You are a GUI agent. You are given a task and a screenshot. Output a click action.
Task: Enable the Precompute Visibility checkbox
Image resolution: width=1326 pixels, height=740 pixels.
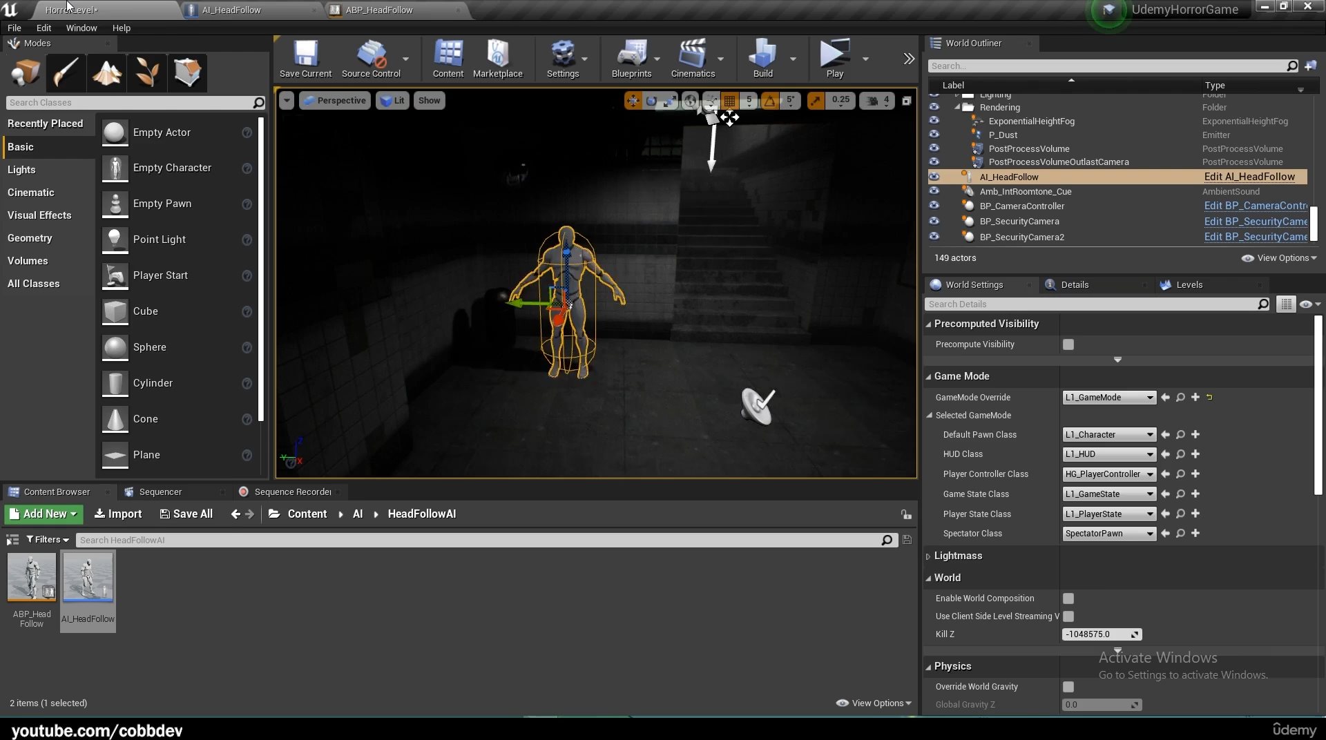coord(1068,344)
